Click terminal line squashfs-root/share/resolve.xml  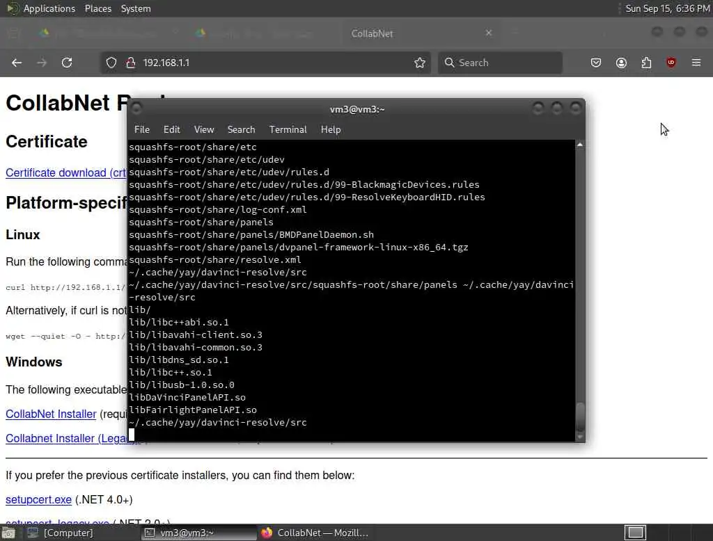(x=215, y=260)
